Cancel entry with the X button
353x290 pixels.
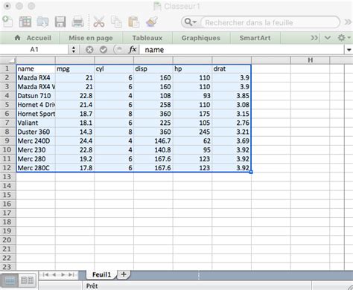click(89, 50)
